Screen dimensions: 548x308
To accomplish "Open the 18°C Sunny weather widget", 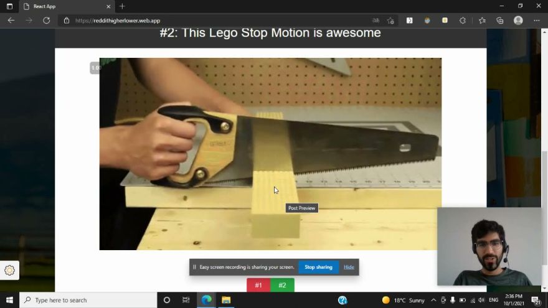I will (x=404, y=300).
